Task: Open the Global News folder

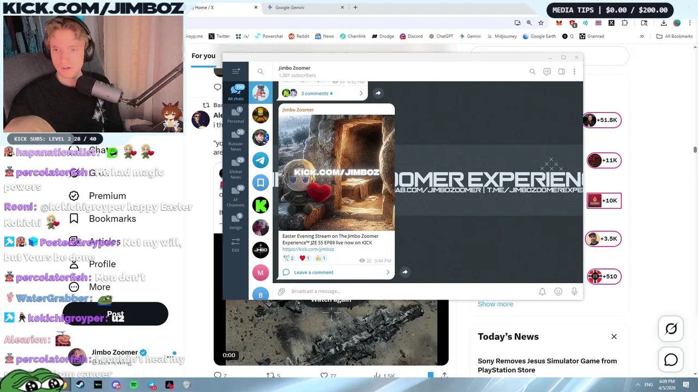Action: 236,168
